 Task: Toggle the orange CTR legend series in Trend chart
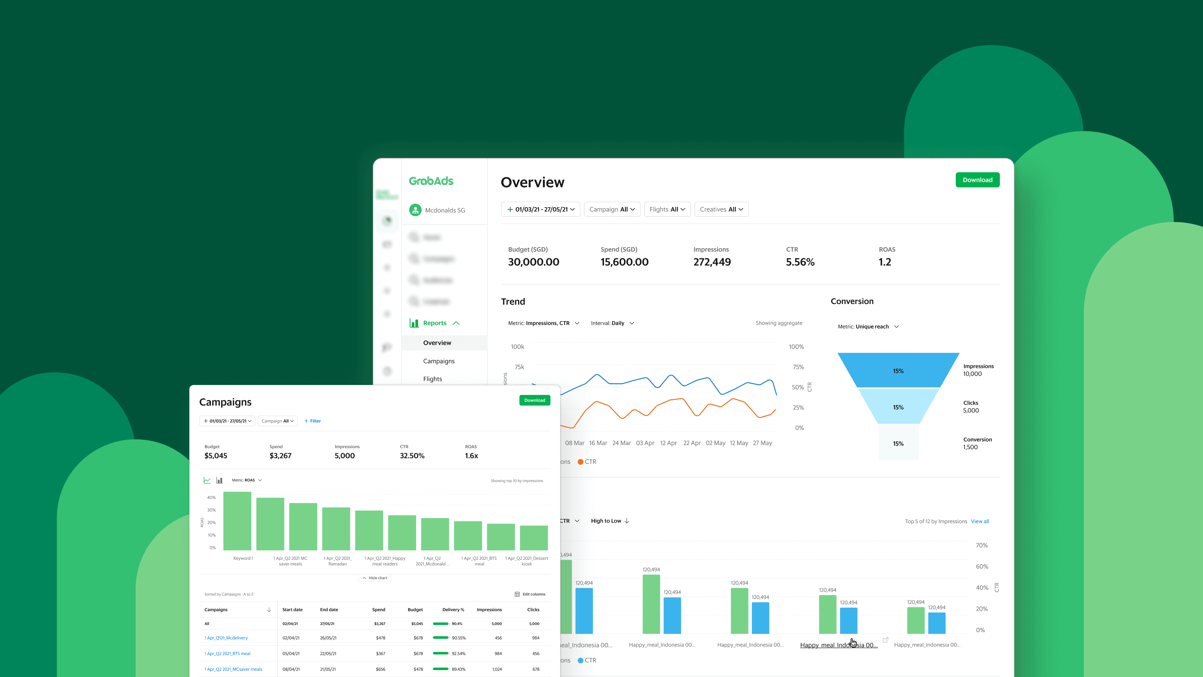click(x=587, y=462)
